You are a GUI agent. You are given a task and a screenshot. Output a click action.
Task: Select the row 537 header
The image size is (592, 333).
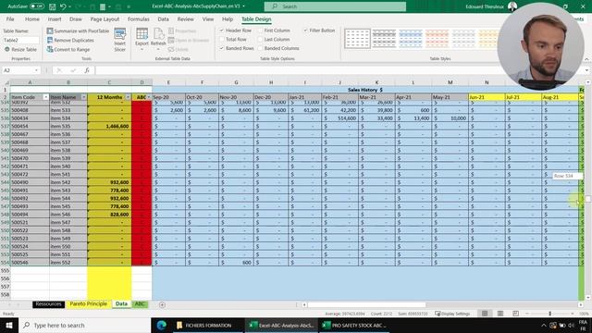tap(5, 126)
